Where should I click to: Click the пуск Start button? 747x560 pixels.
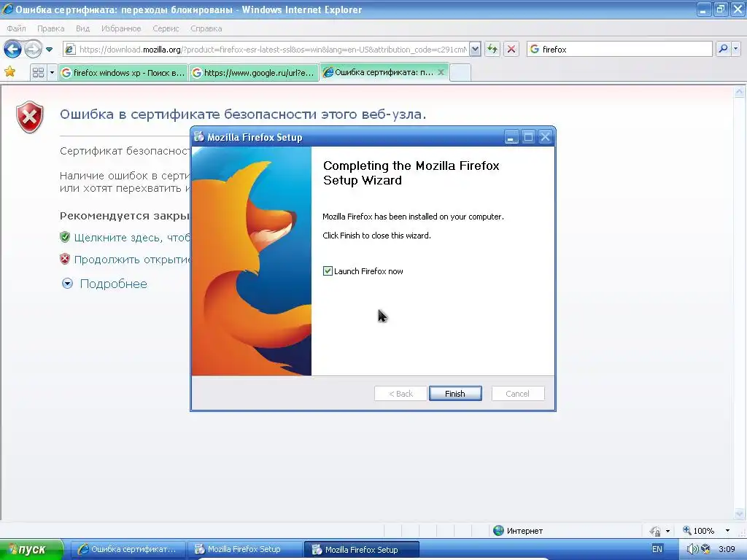[x=31, y=550]
